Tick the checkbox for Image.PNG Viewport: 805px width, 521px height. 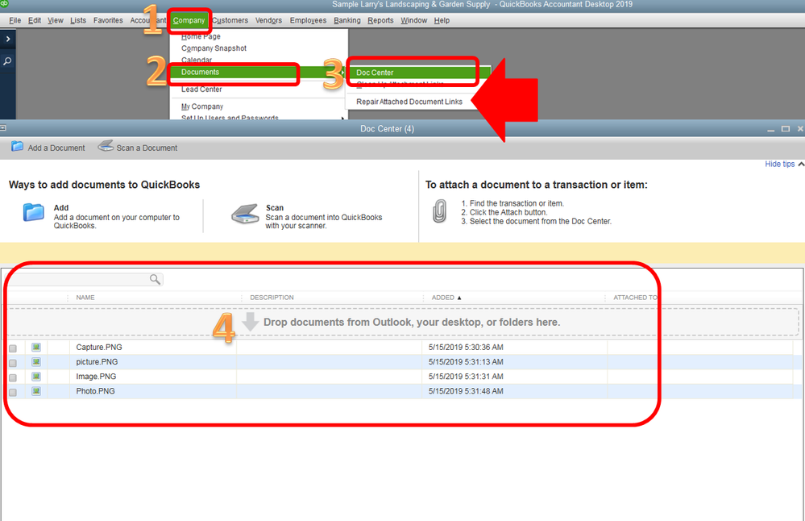(13, 377)
